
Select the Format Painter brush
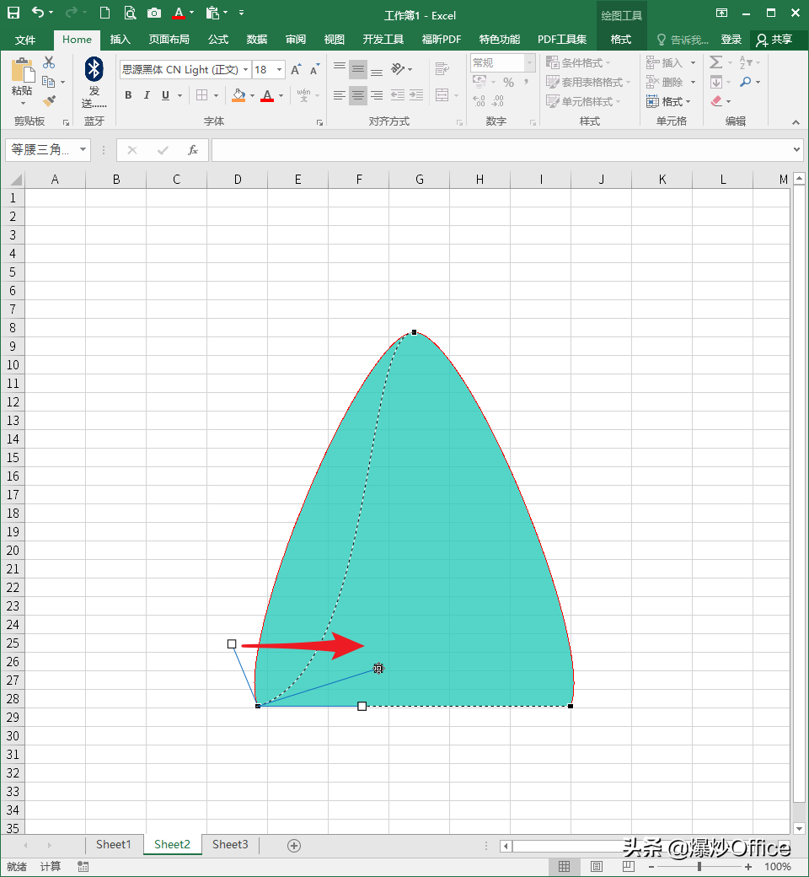point(49,101)
